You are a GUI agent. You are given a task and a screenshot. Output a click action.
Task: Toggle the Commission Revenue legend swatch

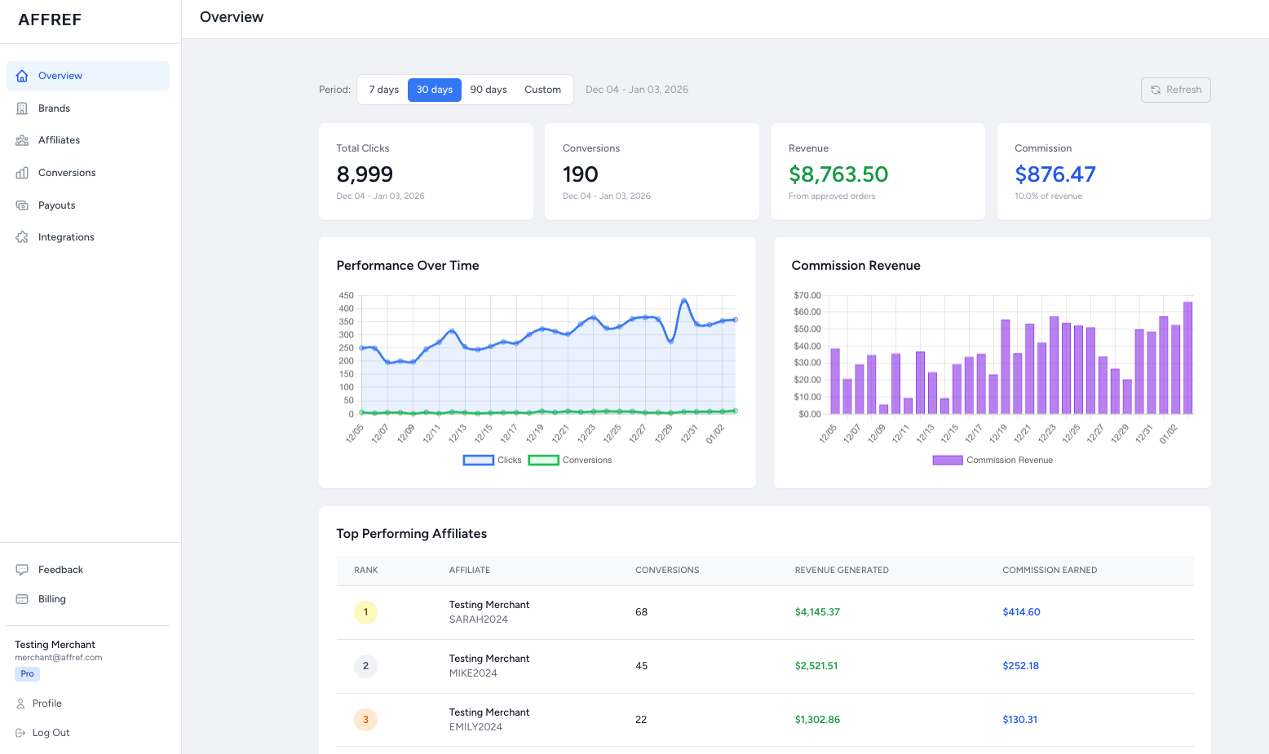coord(948,461)
